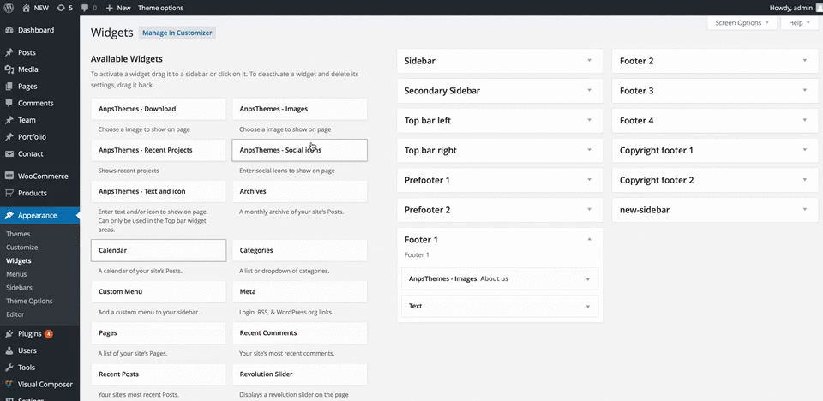Screen dimensions: 823x401
Task: Click the home icon next to NEW
Action: pyautogui.click(x=27, y=8)
